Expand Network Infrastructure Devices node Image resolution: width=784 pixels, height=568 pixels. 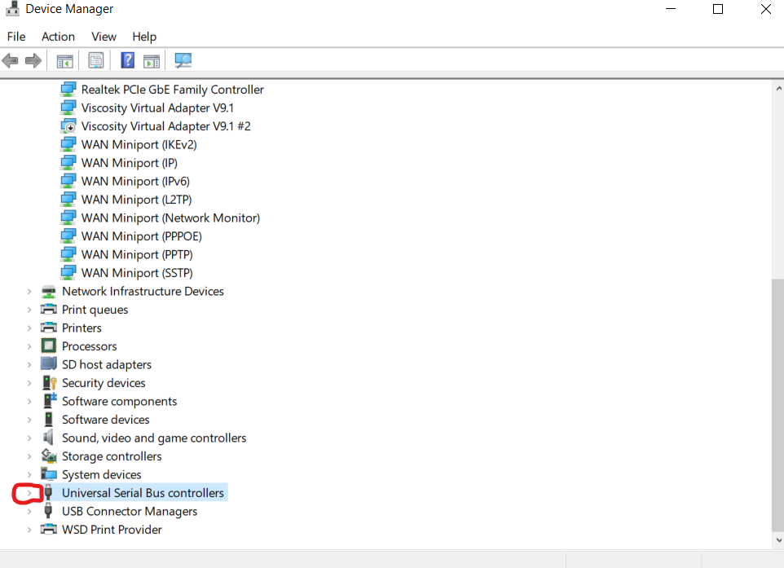pos(29,292)
